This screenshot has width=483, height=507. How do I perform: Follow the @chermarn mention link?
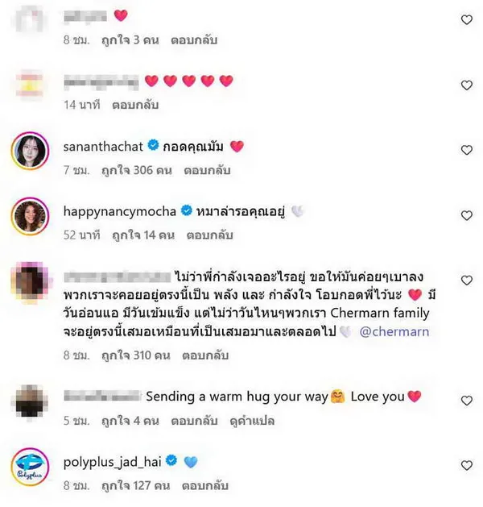point(394,332)
